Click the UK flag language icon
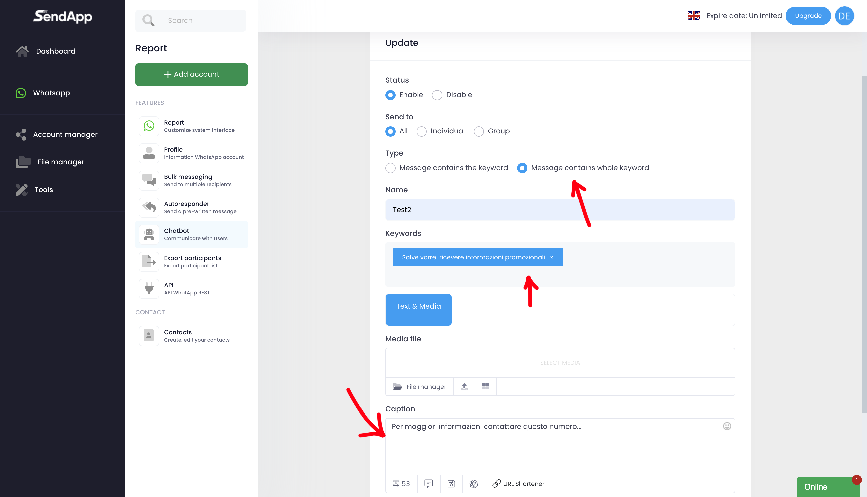867x497 pixels. tap(693, 16)
